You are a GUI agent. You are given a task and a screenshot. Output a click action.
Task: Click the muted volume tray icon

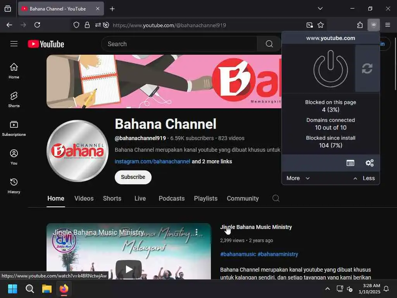pyautogui.click(x=350, y=289)
